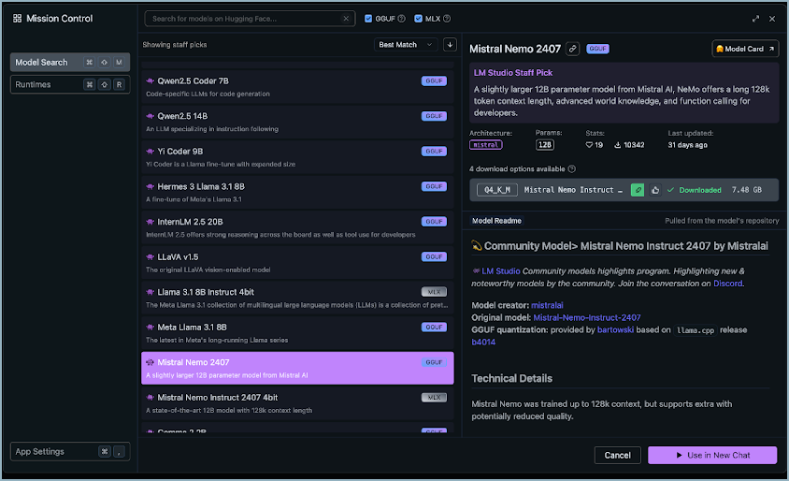Select the Model Readme tab
This screenshot has width=789, height=481.
[496, 221]
